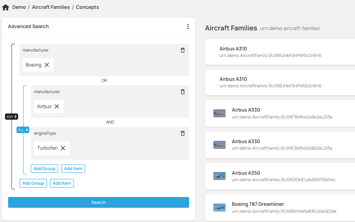Open the Advanced Search three-dot menu
This screenshot has height=222, width=355.
(188, 27)
